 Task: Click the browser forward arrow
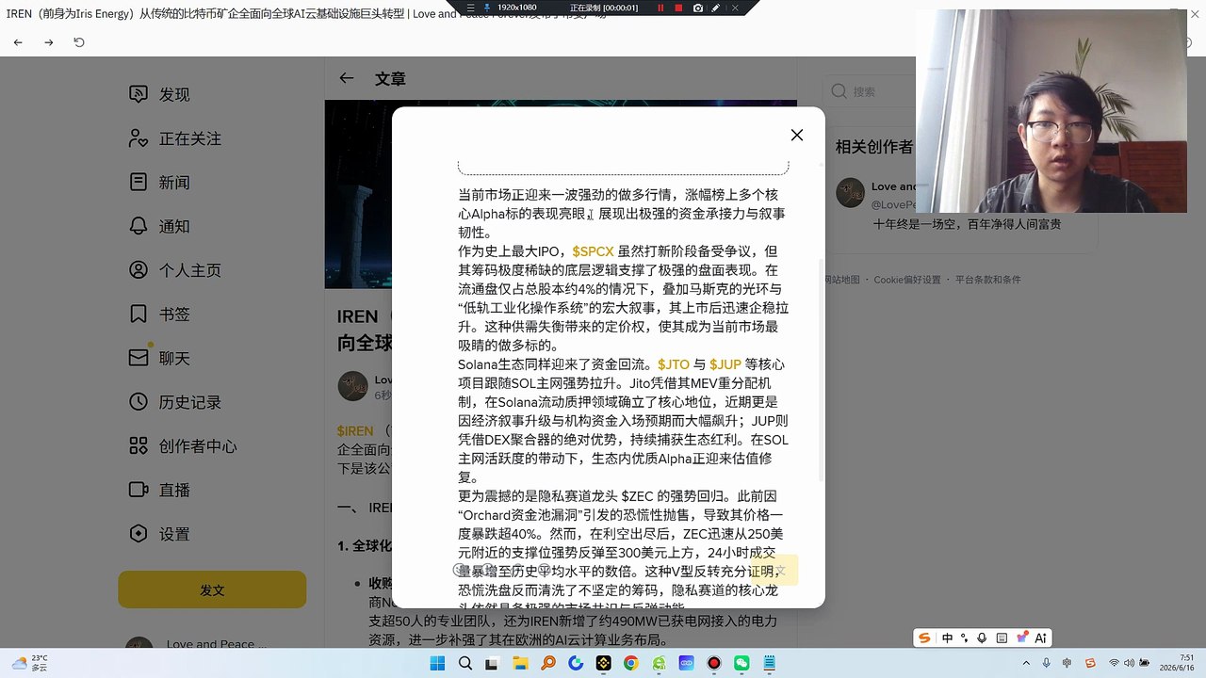pos(49,42)
